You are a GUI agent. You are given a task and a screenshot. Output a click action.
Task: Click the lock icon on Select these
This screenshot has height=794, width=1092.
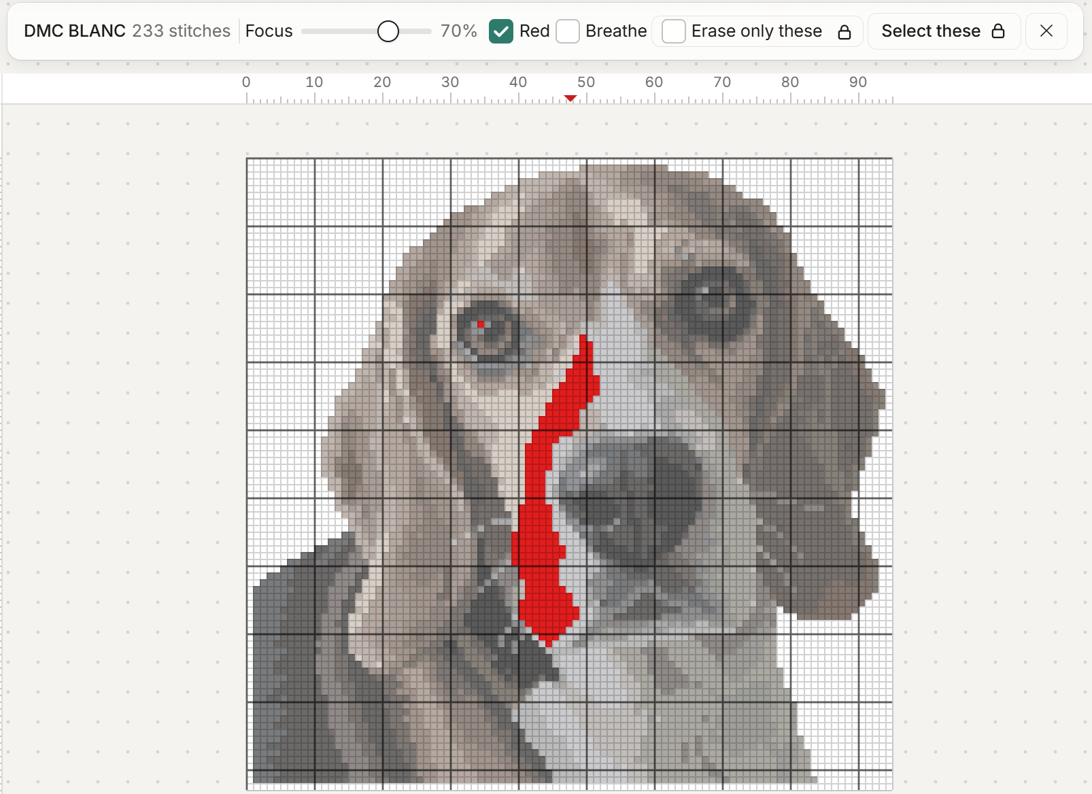(998, 31)
